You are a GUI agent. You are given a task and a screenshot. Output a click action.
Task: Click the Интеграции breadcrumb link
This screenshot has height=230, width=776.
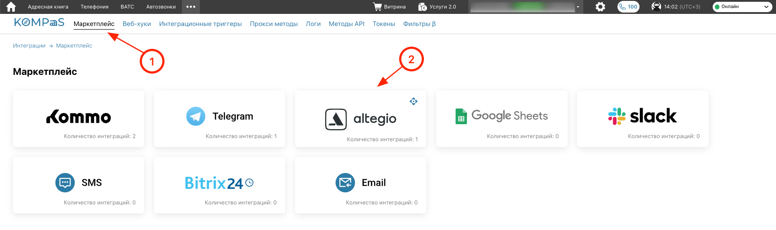click(x=29, y=46)
